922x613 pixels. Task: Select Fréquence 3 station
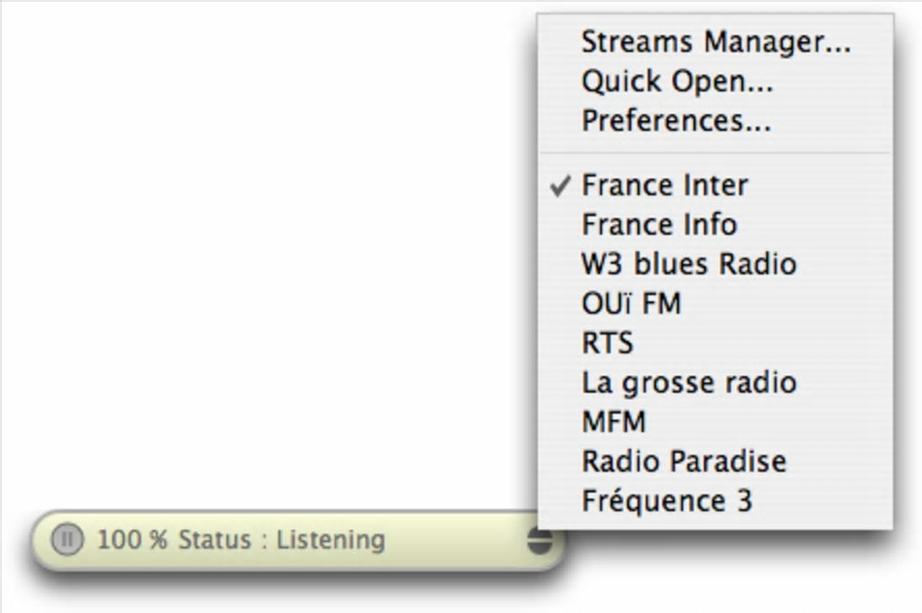point(666,501)
